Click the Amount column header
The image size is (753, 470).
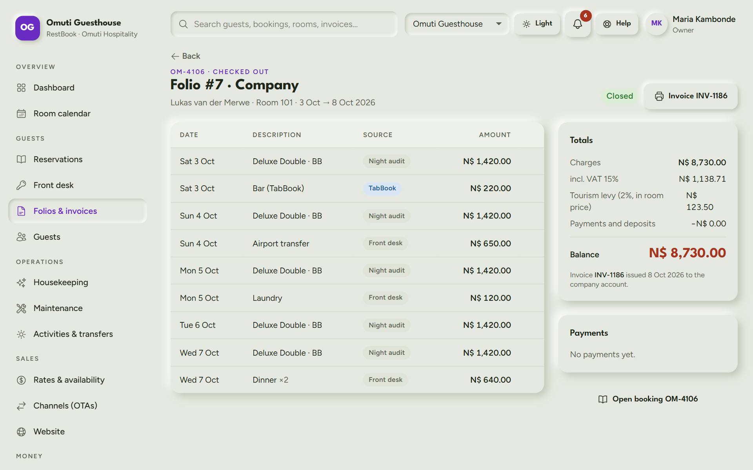(x=495, y=135)
